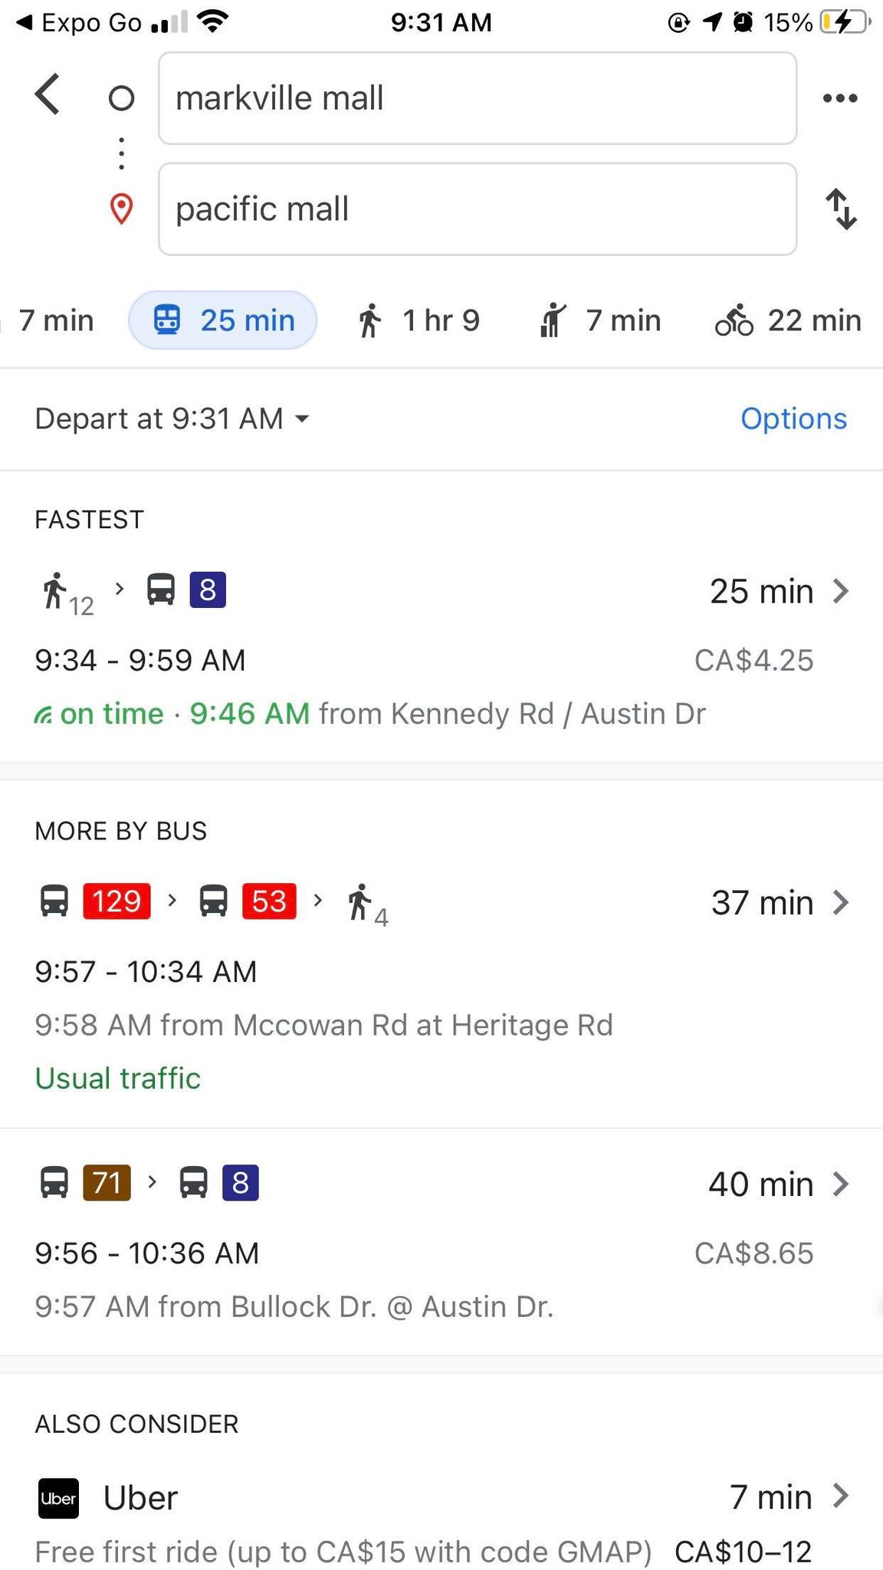This screenshot has width=883, height=1570.
Task: Tap the red destination pin icon
Action: click(122, 209)
